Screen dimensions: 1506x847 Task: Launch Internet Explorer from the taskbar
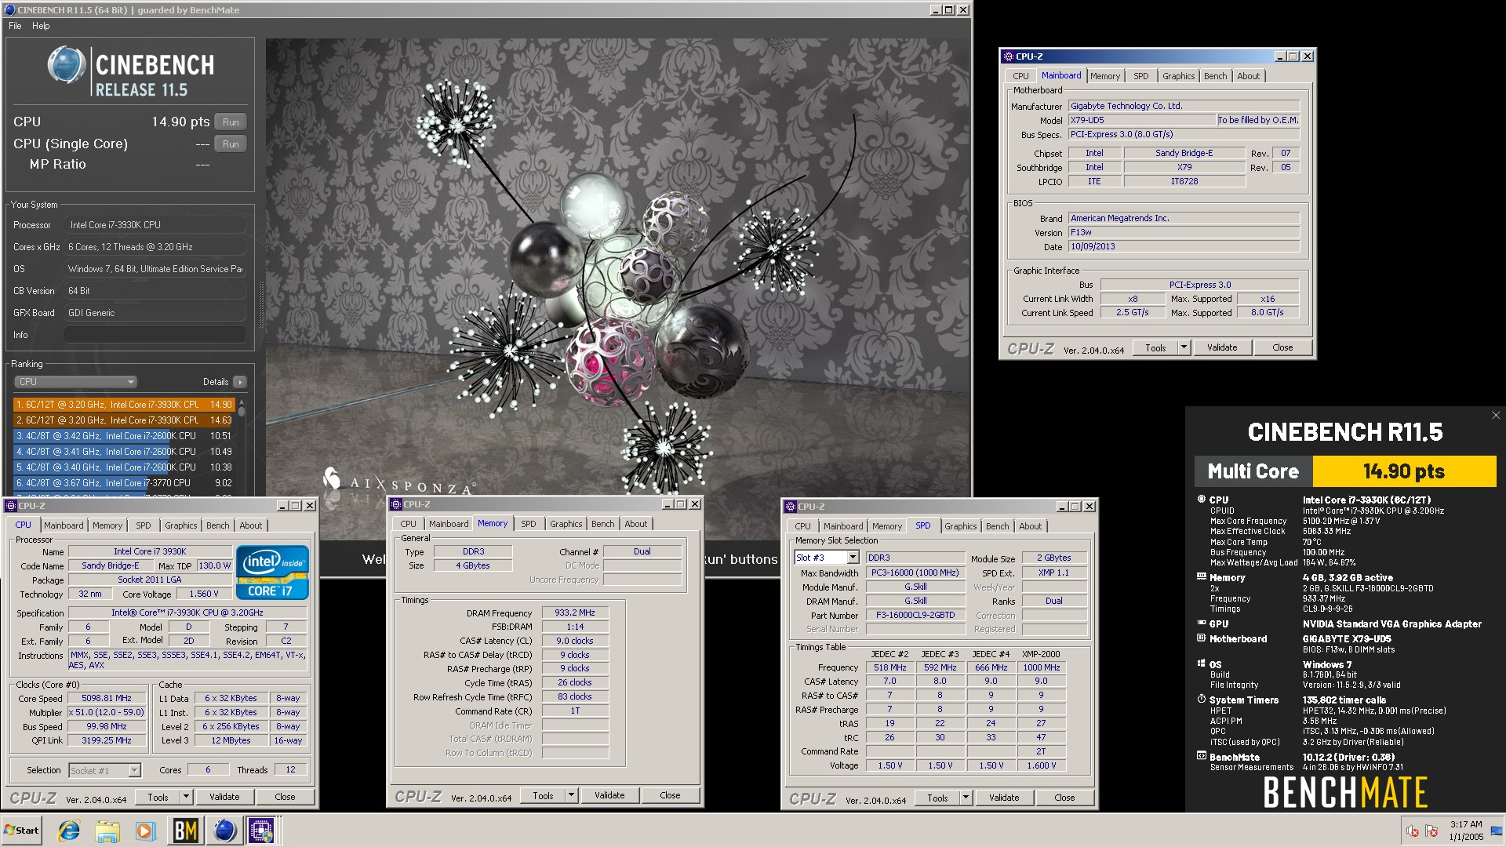[69, 831]
